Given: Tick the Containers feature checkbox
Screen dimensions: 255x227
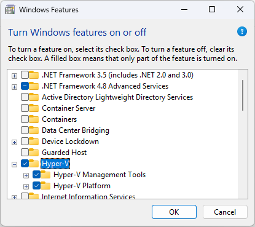Looking at the screenshot, I should [x=25, y=119].
